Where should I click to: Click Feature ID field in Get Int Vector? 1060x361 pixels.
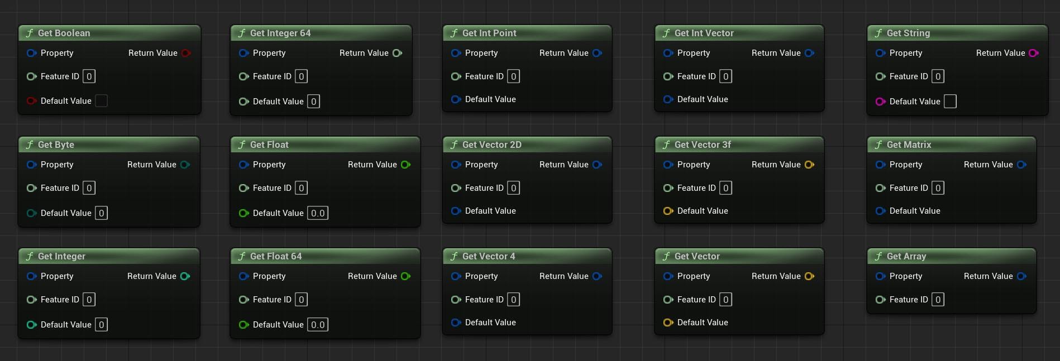[725, 76]
